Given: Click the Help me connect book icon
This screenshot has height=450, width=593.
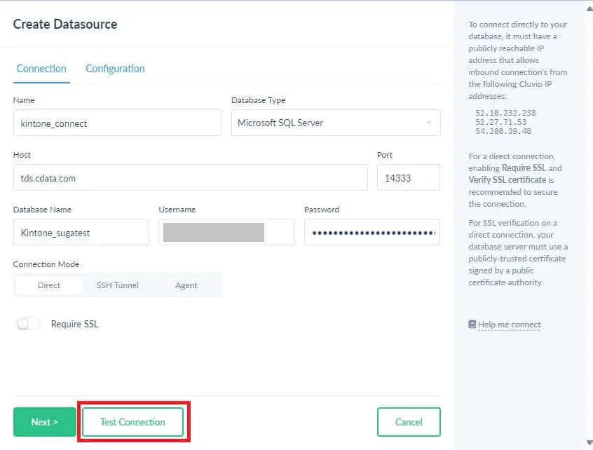Looking at the screenshot, I should tap(472, 325).
